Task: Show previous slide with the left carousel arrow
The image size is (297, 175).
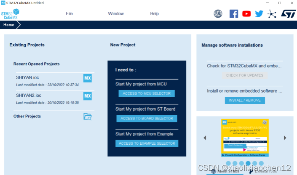Action: point(205,138)
